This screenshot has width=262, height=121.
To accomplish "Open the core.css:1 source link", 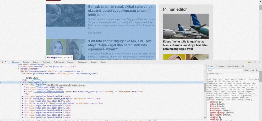I will point(253,79).
